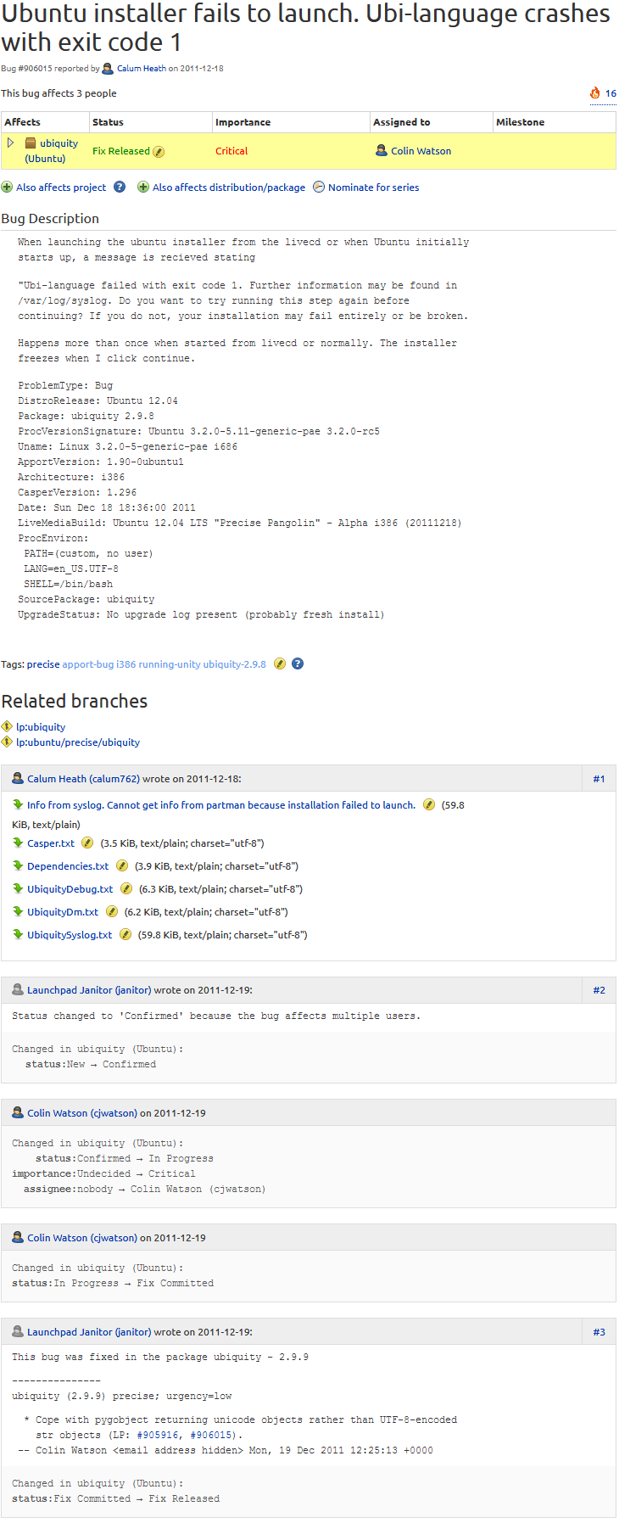Click the Bug Description heading
Screen dimensions: 619x1523
tap(50, 218)
